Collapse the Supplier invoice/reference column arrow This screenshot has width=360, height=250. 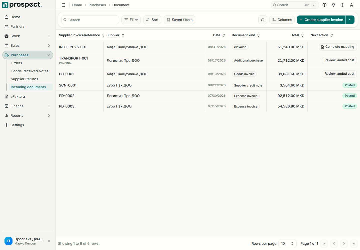point(103,35)
